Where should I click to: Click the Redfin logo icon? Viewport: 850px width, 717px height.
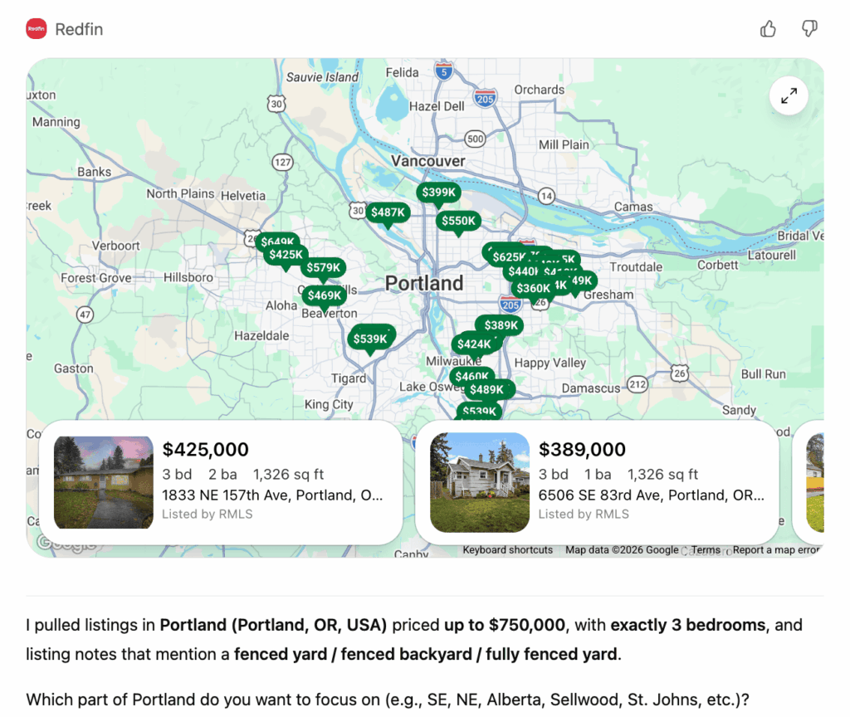click(35, 28)
